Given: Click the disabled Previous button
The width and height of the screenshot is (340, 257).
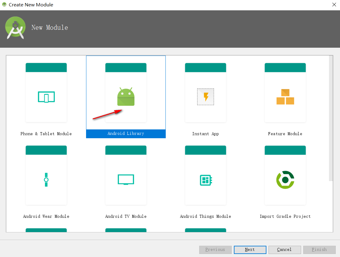Looking at the screenshot, I should [215, 250].
